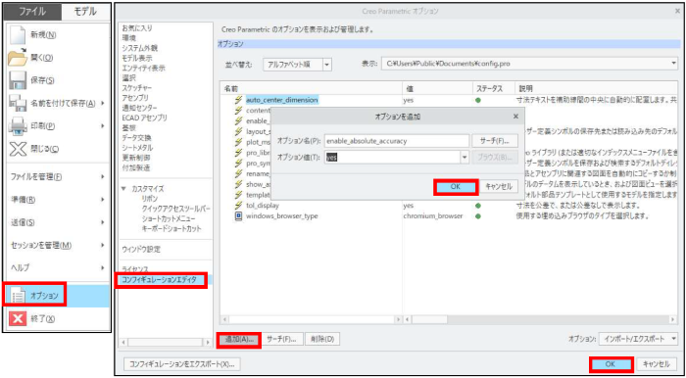Select ウィンドウ設定 in left panel
Screen dimensions: 686x378
tap(141, 250)
